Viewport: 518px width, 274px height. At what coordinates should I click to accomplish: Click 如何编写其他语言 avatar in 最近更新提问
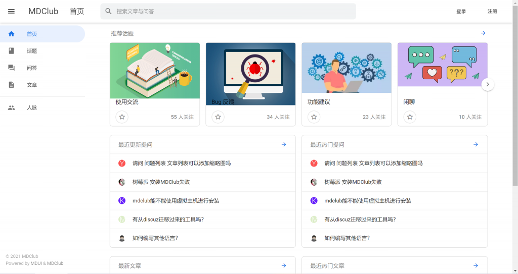[122, 238]
